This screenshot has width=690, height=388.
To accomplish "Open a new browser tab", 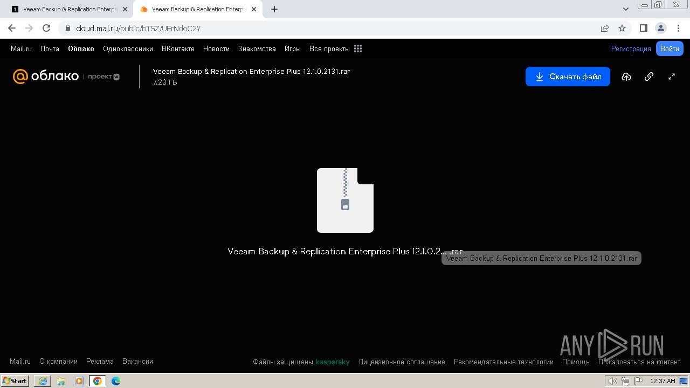I will point(274,9).
